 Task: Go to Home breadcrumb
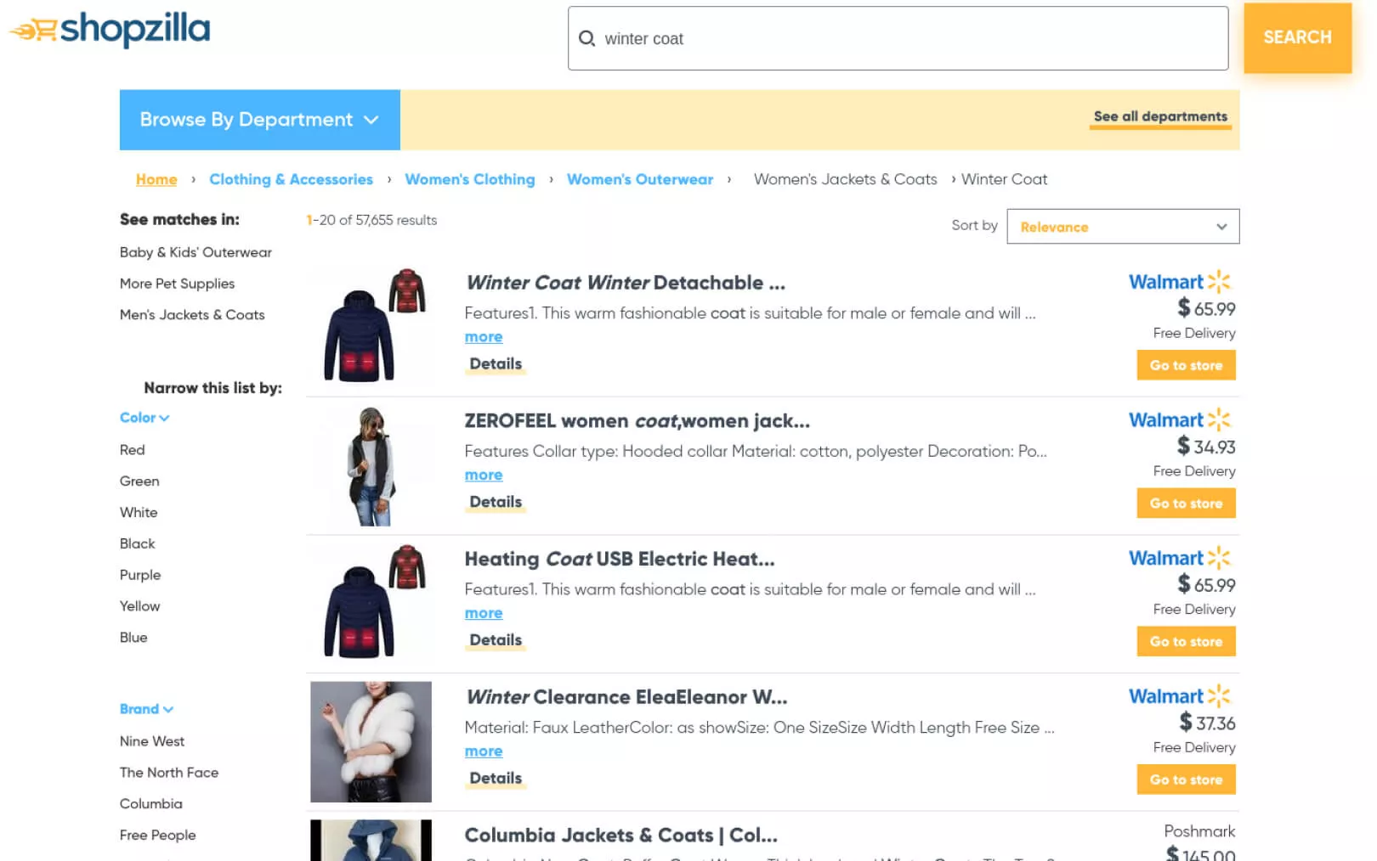pyautogui.click(x=156, y=179)
